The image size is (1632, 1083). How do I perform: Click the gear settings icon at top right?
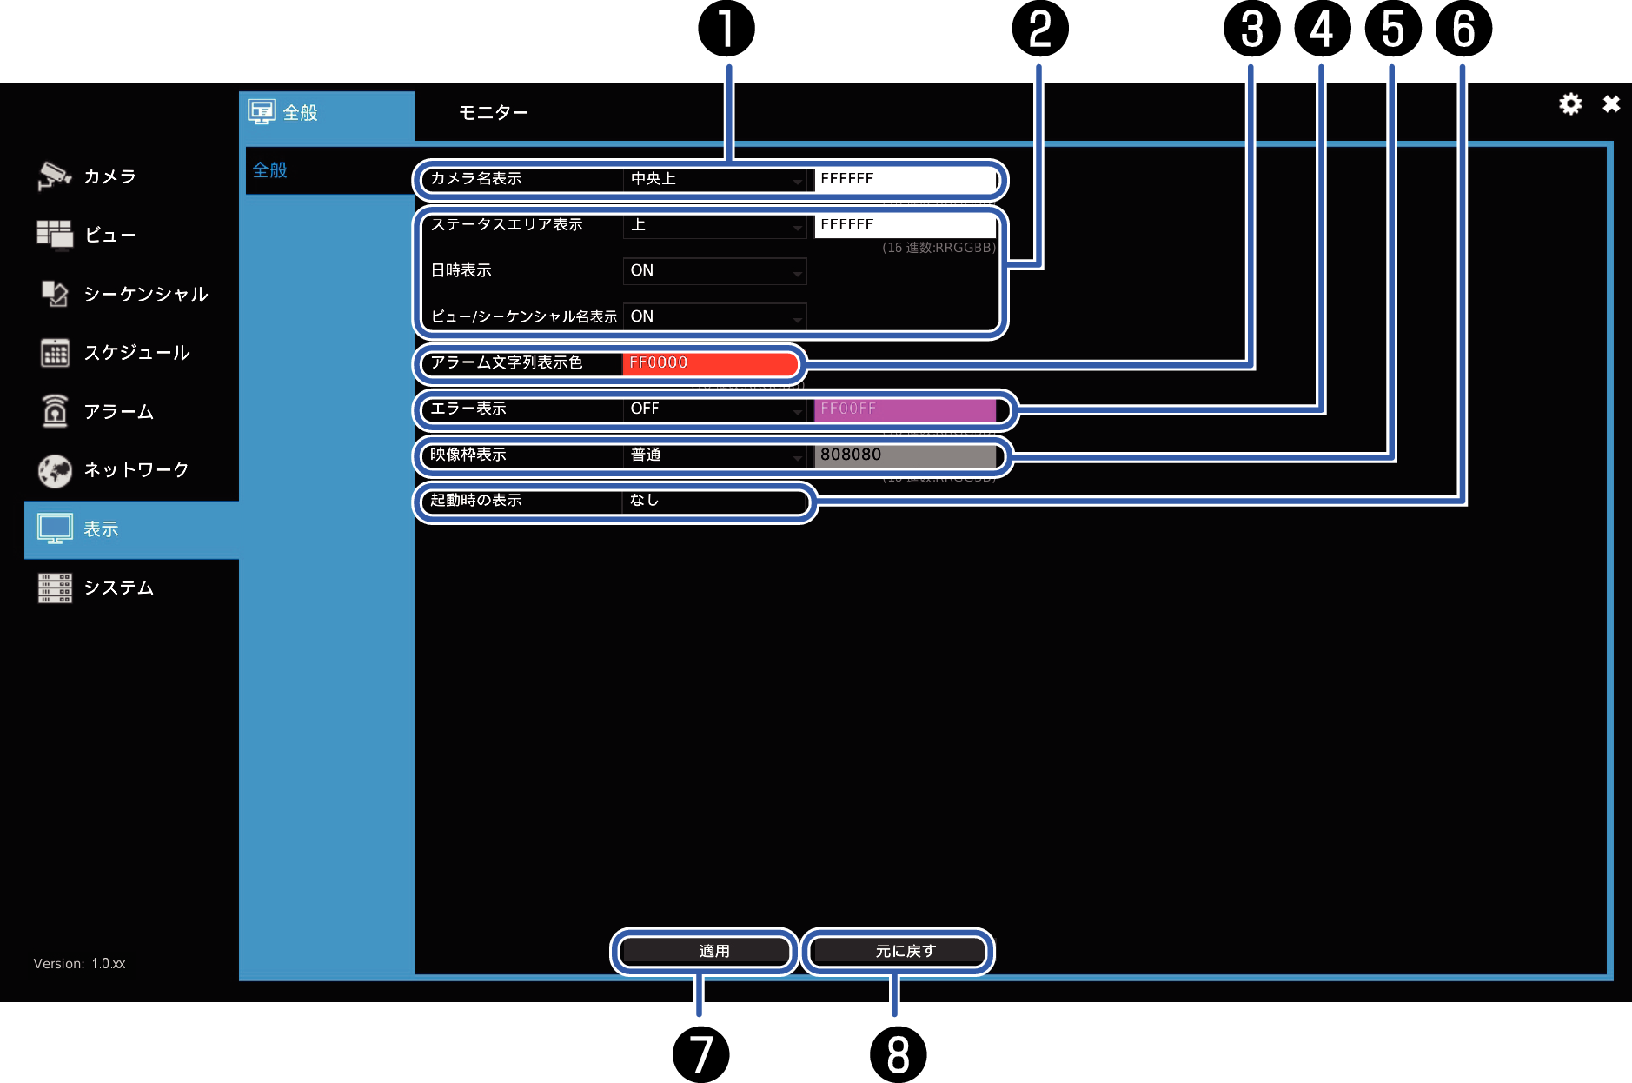(x=1570, y=104)
